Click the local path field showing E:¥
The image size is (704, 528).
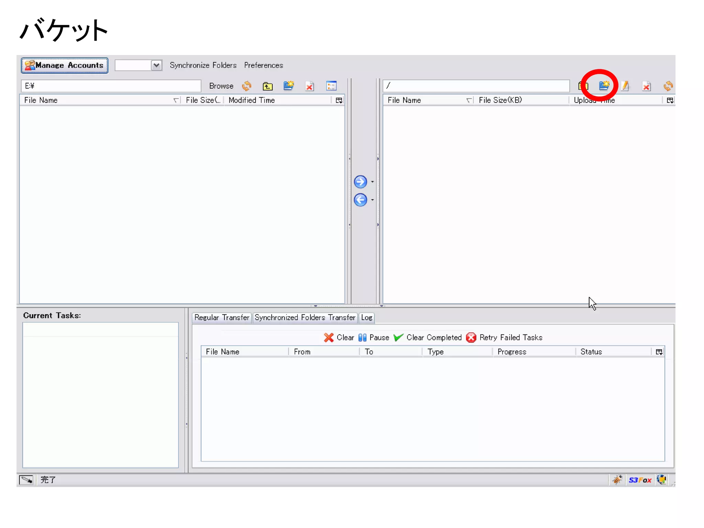click(x=111, y=86)
